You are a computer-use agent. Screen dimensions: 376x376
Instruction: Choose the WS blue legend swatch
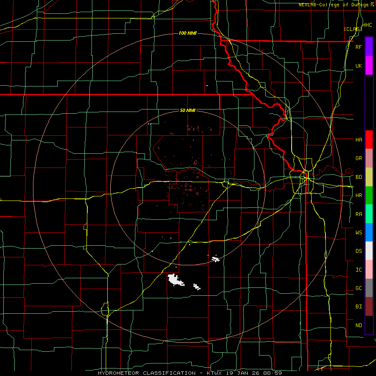click(369, 232)
